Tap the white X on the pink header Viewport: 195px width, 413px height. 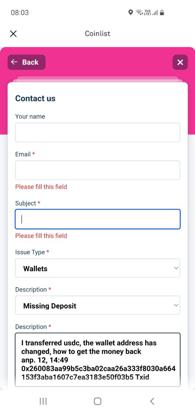180,62
